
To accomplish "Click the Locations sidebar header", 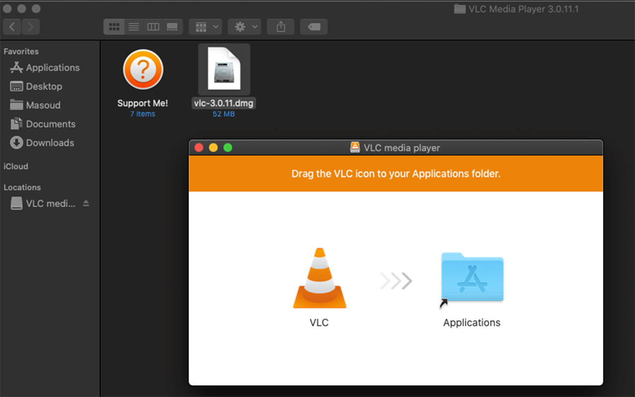I will coord(22,188).
